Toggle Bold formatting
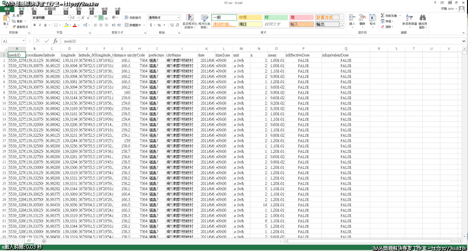Screen dimensions: 468x251 [35, 25]
